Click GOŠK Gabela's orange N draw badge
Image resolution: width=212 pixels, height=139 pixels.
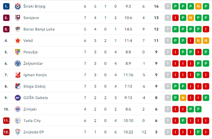(x=183, y=98)
